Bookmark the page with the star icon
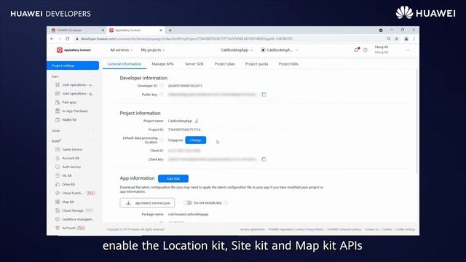This screenshot has width=466, height=262. (396, 39)
